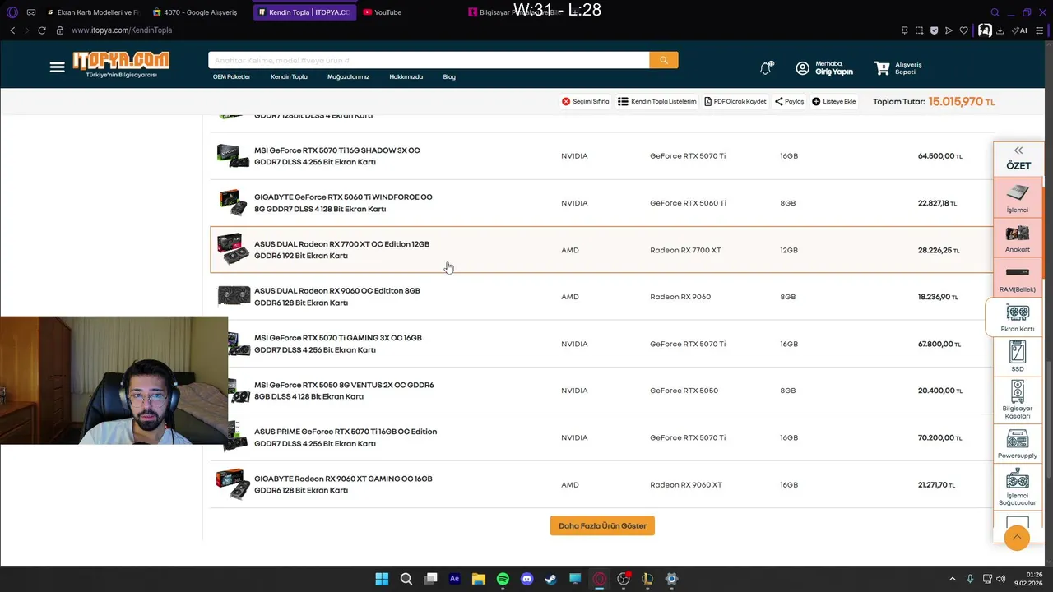The width and height of the screenshot is (1053, 592).
Task: Select İşlemci Soğutucuları in the sidebar
Action: pos(1018,487)
